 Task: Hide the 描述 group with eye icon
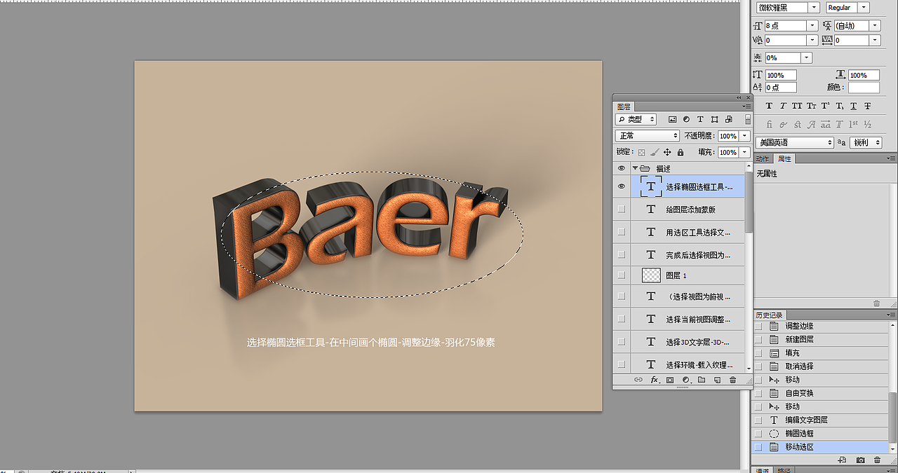tap(621, 168)
